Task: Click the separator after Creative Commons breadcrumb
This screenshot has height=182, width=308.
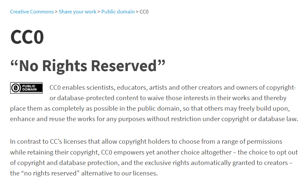Action: 56,12
